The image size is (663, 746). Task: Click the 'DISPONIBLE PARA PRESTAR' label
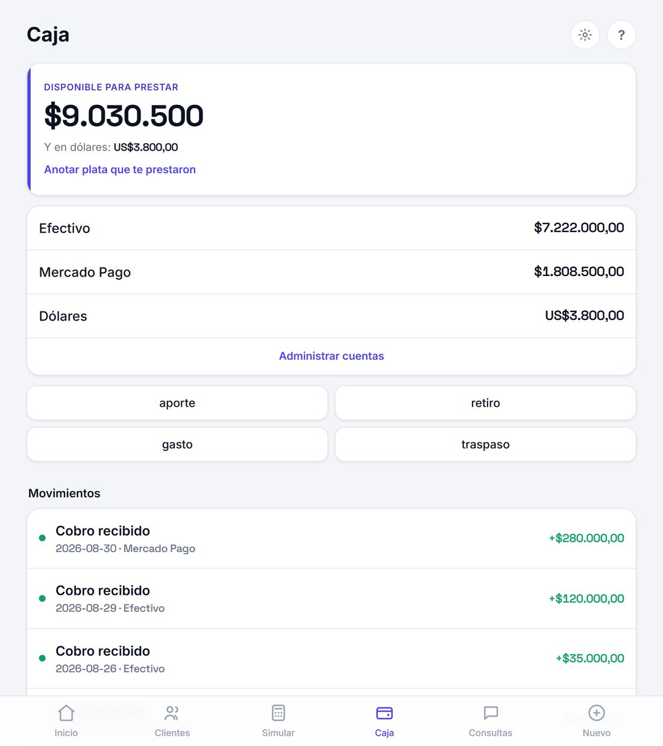pyautogui.click(x=111, y=87)
